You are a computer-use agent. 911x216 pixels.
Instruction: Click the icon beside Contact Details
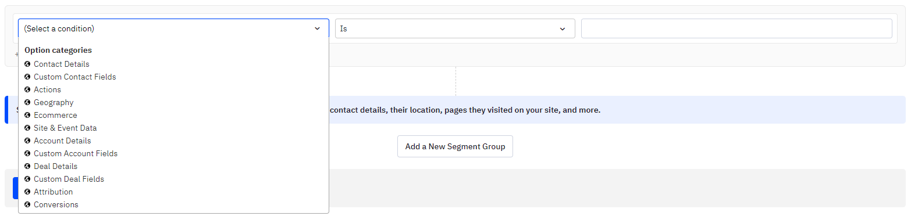pyautogui.click(x=27, y=64)
